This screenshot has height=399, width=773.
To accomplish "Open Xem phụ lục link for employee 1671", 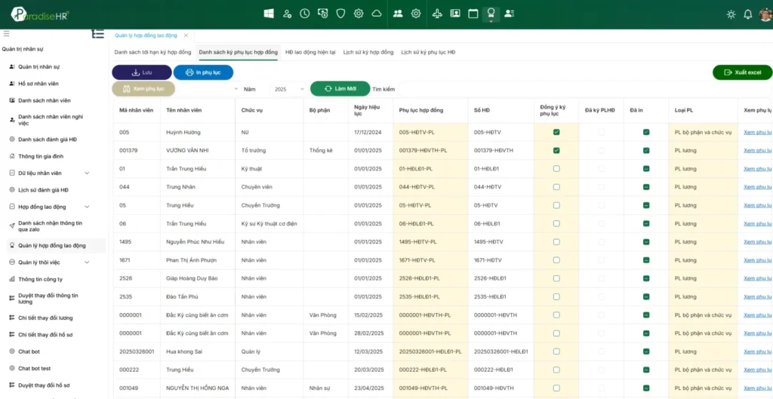I will 757,260.
